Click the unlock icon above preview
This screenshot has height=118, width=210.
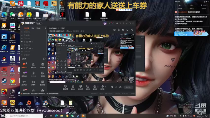119,30
